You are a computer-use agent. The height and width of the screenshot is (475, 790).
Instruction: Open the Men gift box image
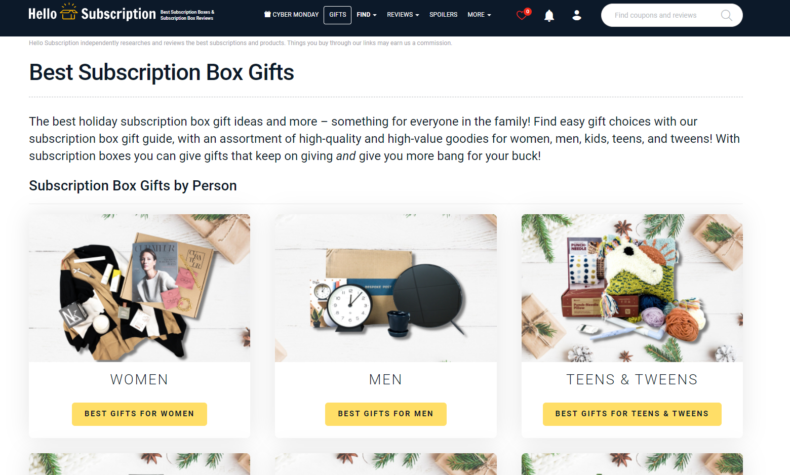[x=386, y=288]
